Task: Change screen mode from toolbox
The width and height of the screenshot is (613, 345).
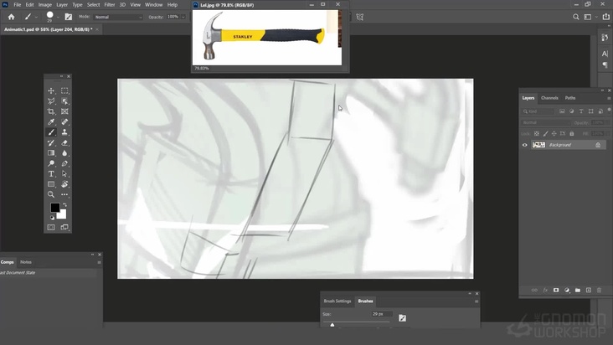Action: click(64, 227)
